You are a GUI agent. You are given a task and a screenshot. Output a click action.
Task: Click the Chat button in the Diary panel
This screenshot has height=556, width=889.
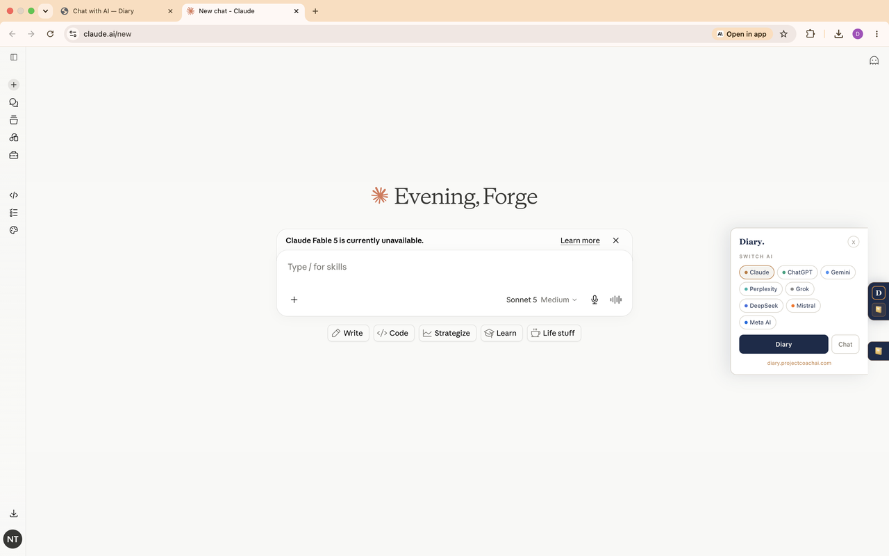[x=845, y=344]
